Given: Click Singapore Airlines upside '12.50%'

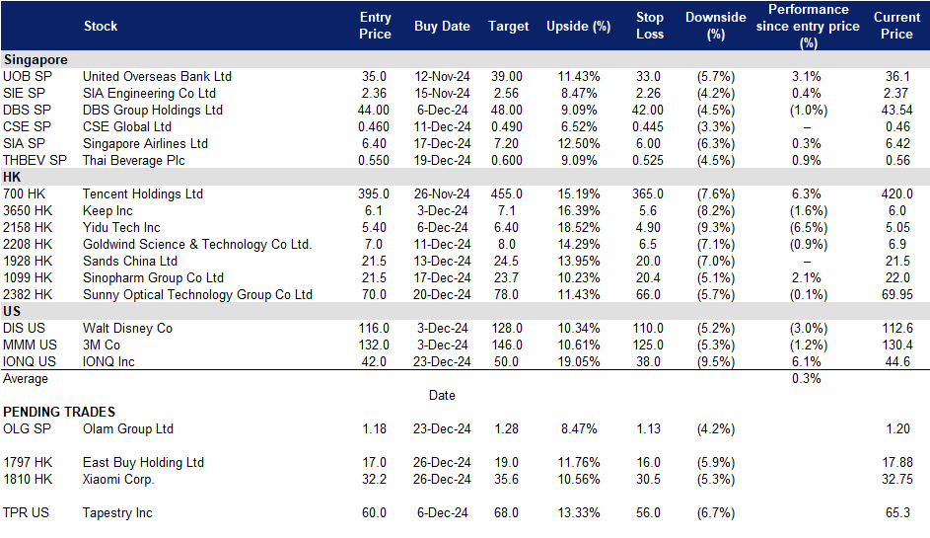Looking at the screenshot, I should point(578,144).
